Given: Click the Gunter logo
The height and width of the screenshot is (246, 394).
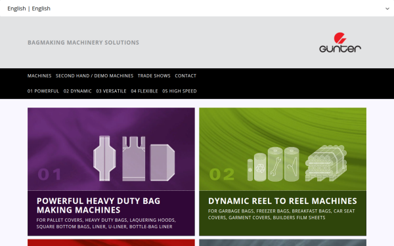Looking at the screenshot, I should point(340,43).
